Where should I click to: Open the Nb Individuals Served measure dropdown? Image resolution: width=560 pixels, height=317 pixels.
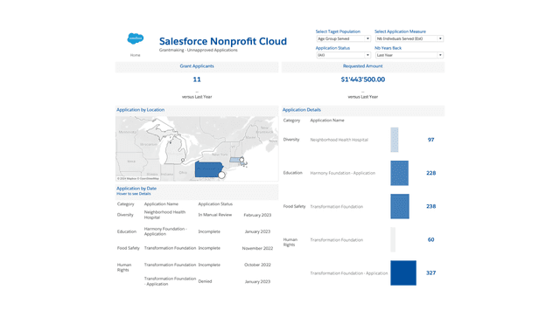click(x=409, y=38)
